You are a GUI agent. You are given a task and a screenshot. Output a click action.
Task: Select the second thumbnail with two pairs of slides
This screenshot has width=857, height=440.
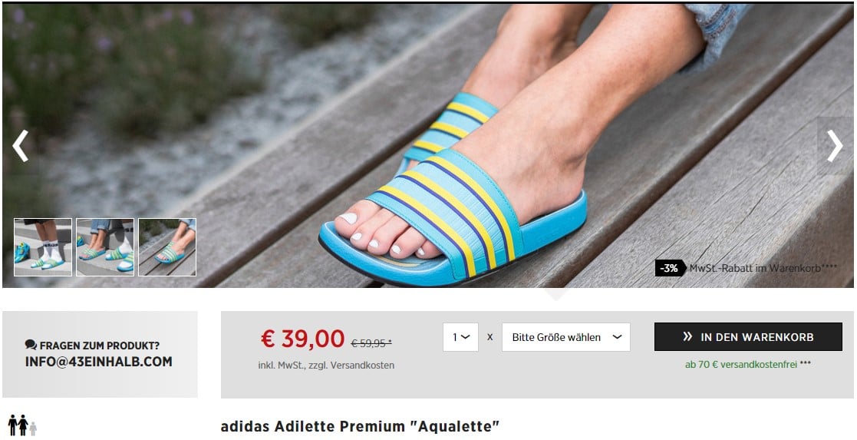pos(105,247)
